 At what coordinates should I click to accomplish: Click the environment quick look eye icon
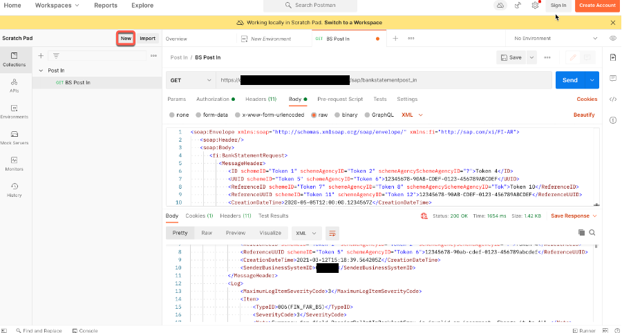[612, 39]
